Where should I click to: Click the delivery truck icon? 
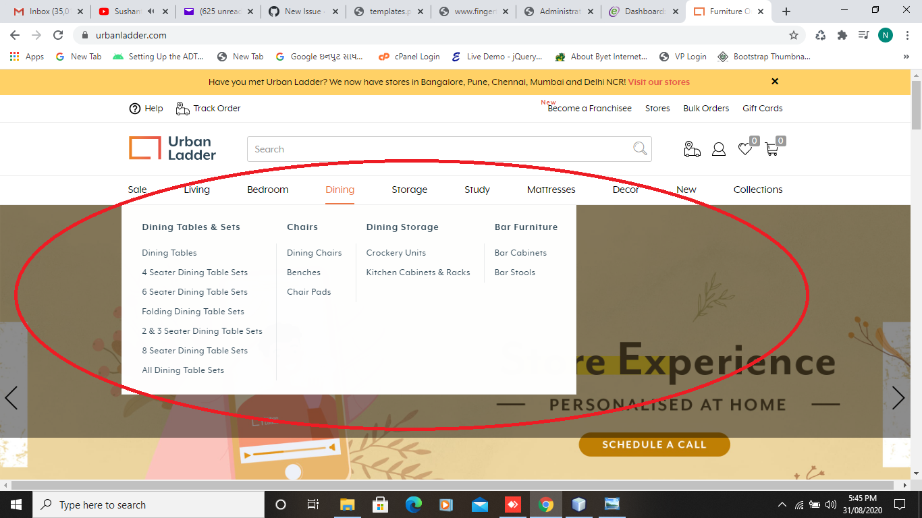[x=692, y=149]
